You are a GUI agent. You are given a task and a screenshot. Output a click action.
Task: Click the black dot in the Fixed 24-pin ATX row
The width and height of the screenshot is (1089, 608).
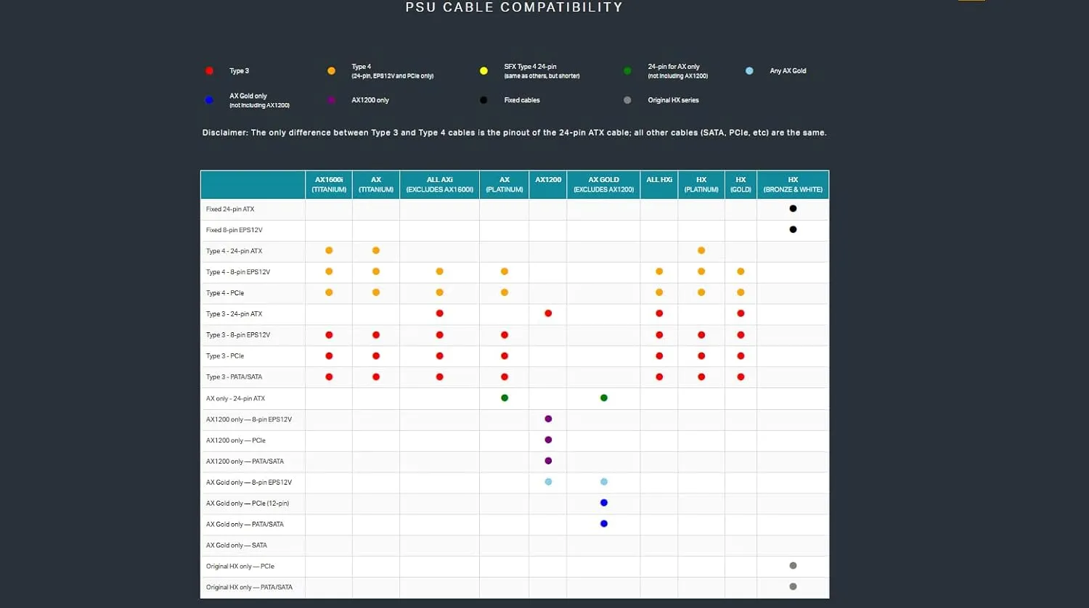click(793, 208)
